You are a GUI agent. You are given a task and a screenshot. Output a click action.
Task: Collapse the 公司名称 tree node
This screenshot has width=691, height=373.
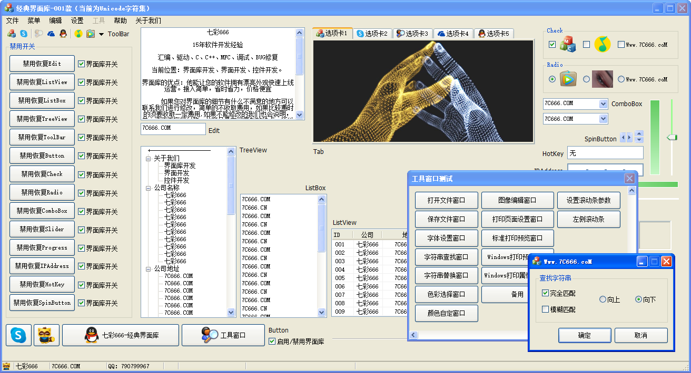(149, 188)
